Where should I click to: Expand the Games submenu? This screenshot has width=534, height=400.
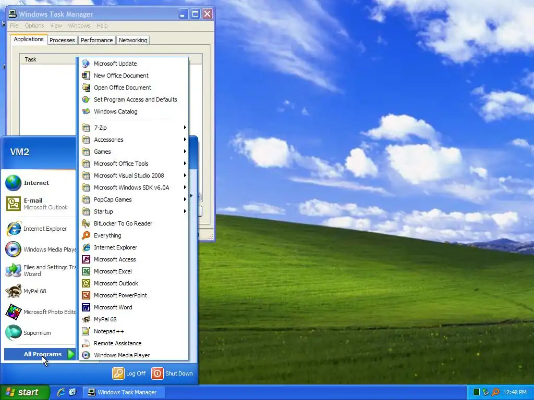(x=133, y=152)
